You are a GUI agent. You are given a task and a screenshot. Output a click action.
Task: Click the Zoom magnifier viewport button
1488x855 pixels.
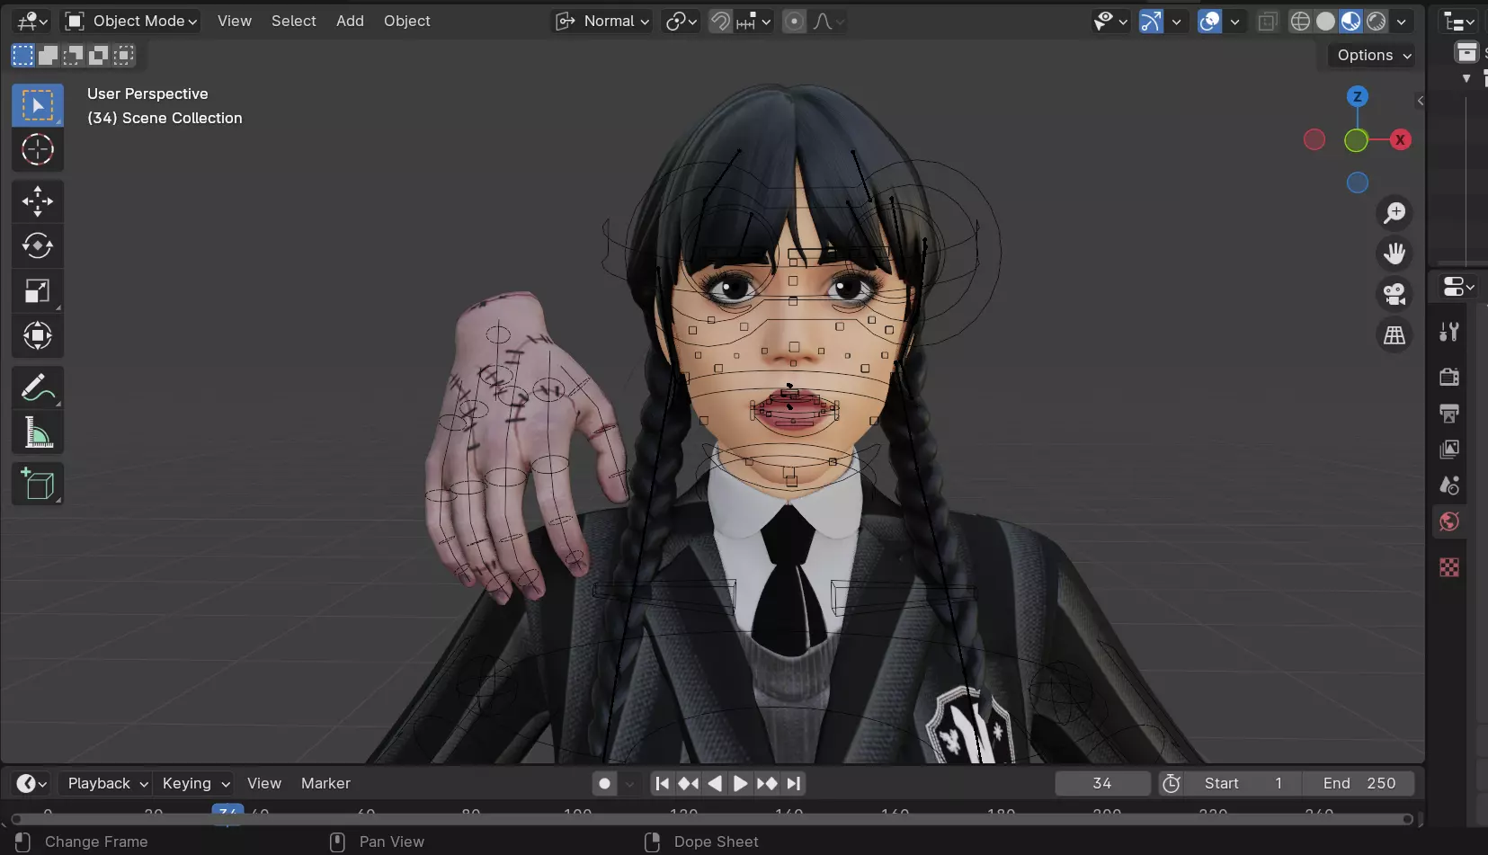(x=1394, y=213)
